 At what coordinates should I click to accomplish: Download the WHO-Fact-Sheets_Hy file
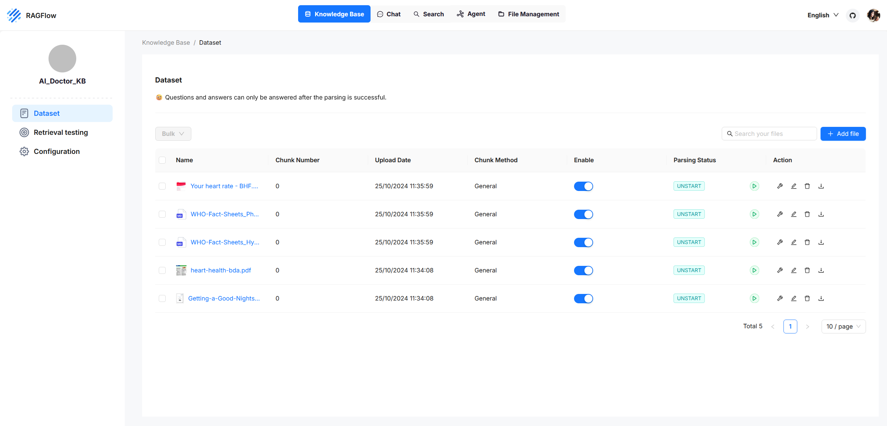[821, 242]
